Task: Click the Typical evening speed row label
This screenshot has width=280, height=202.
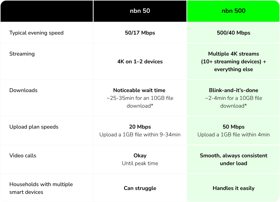Action: coord(36,33)
